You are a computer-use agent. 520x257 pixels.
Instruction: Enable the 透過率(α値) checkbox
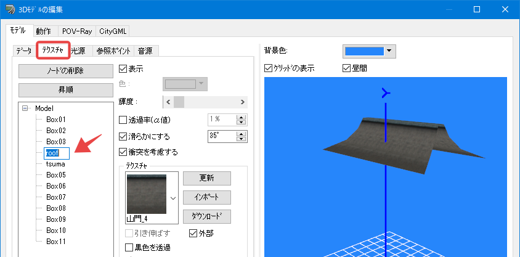point(123,120)
